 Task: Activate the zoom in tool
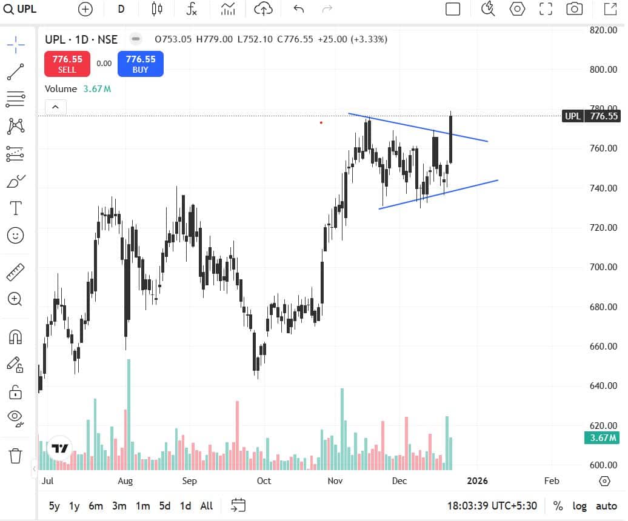click(15, 299)
